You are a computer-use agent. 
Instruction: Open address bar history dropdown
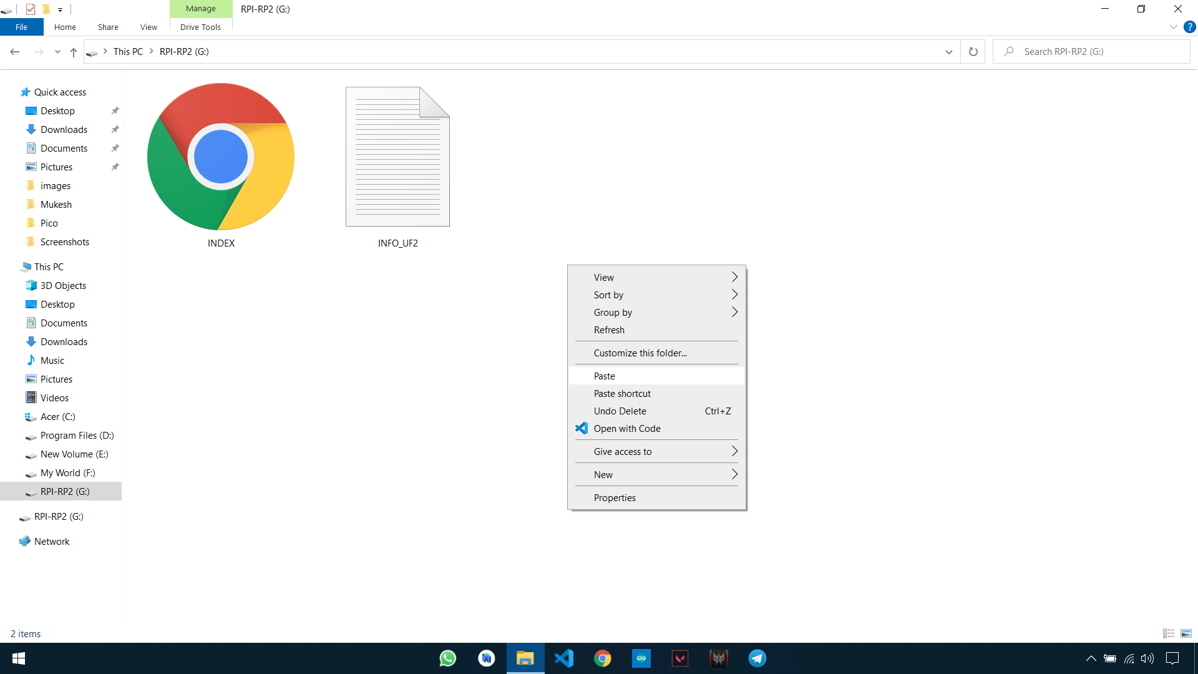[x=948, y=52]
